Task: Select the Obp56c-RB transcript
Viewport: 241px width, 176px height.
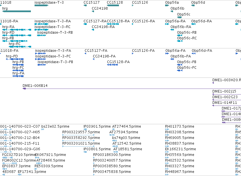Action: (x=180, y=35)
